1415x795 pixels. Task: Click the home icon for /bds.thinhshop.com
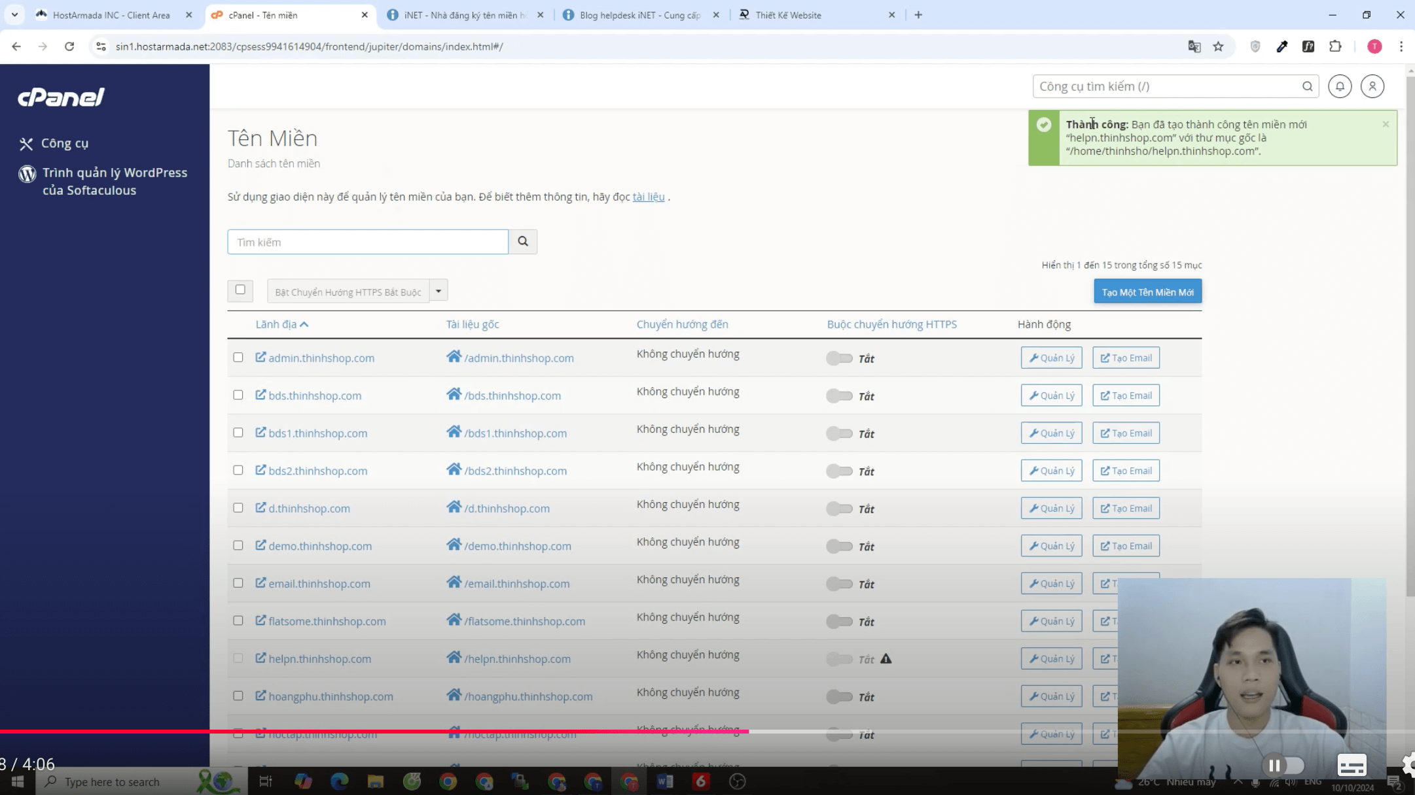[x=454, y=394]
